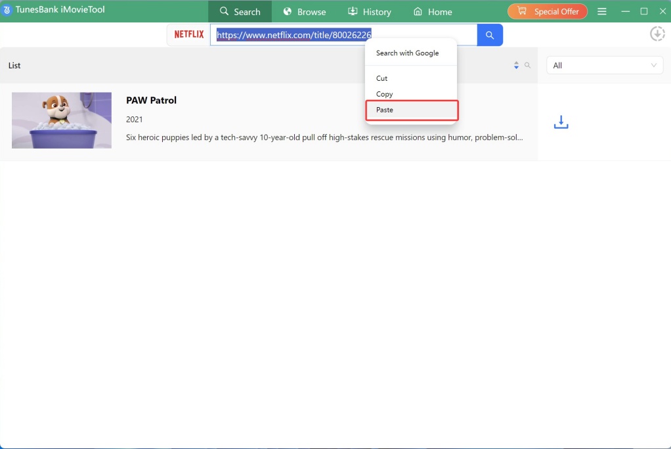
Task: Click Search with Google menu entry
Action: (407, 53)
